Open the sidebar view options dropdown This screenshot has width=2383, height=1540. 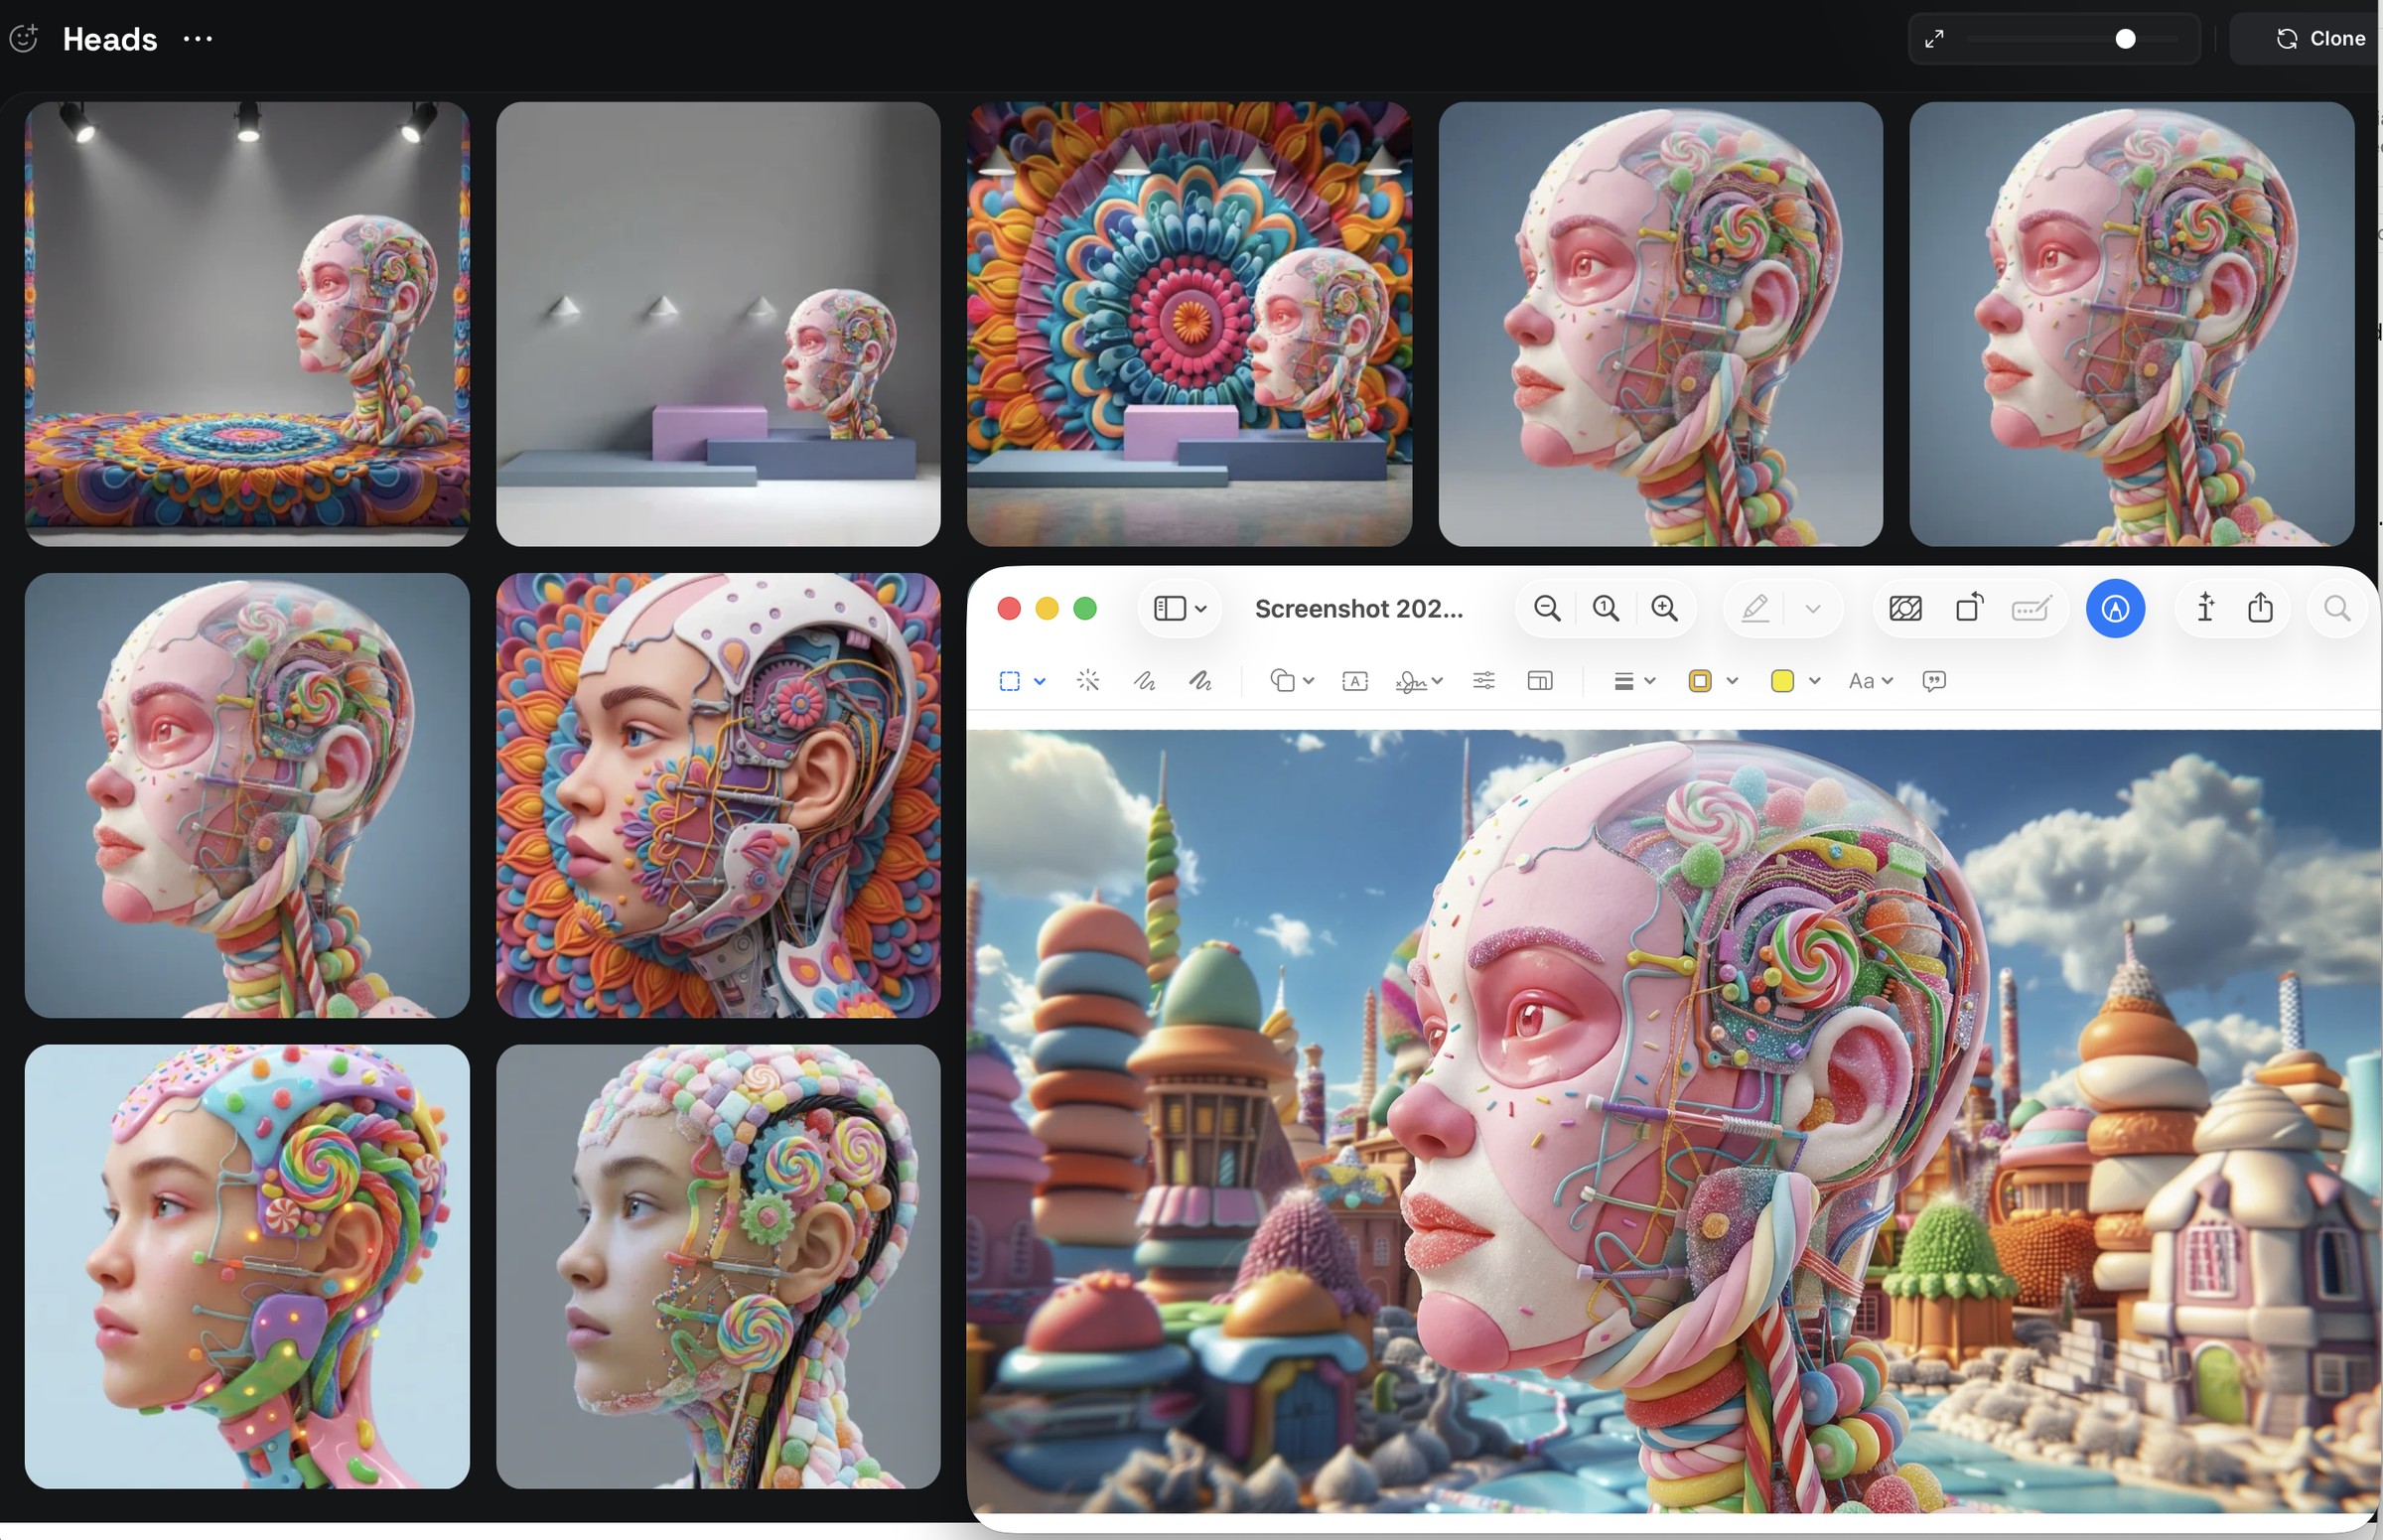click(1180, 608)
